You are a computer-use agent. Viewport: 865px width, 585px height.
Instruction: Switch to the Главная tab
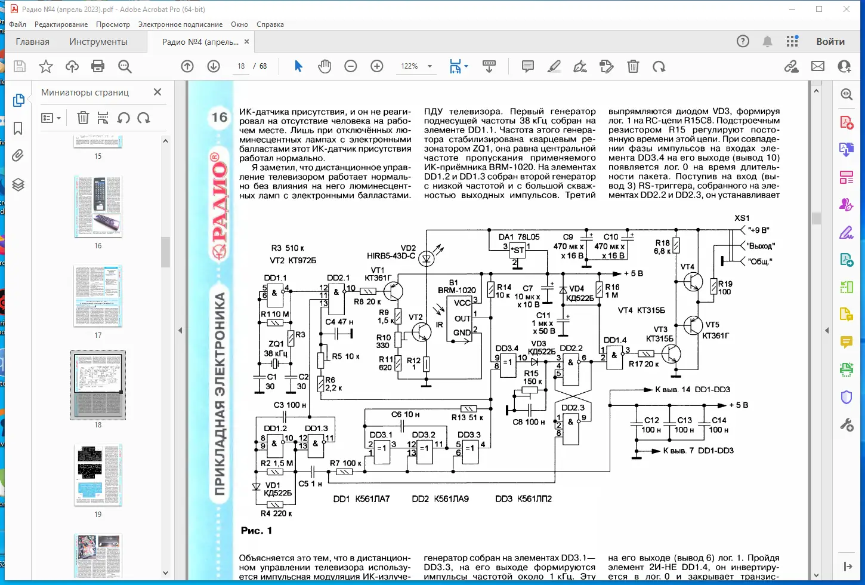(32, 42)
